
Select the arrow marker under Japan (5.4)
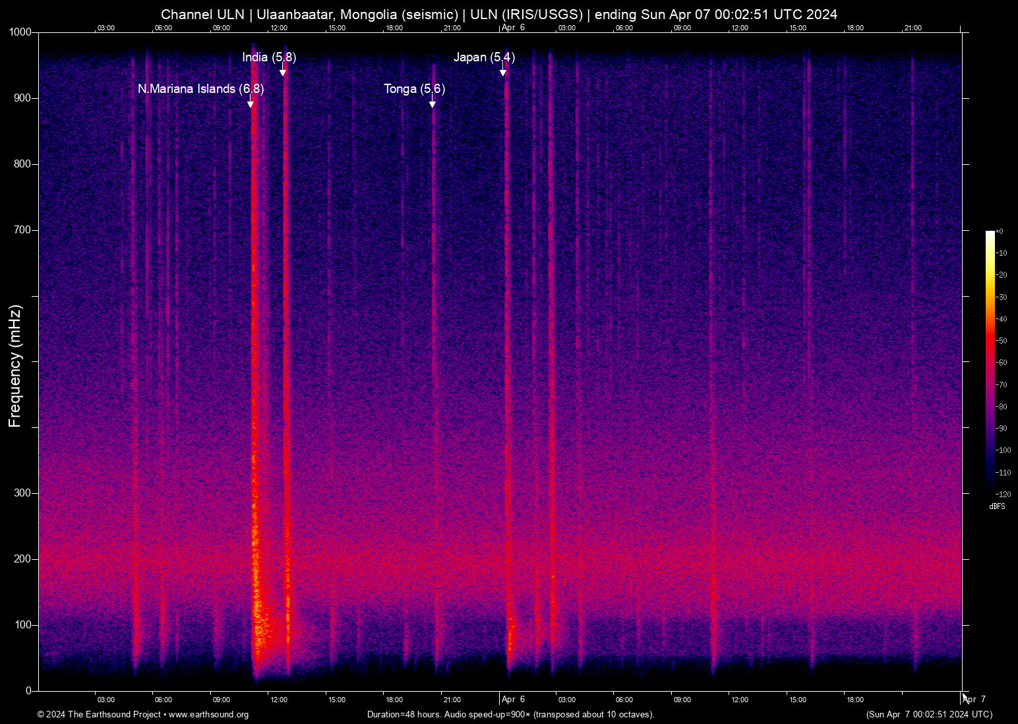[x=502, y=72]
